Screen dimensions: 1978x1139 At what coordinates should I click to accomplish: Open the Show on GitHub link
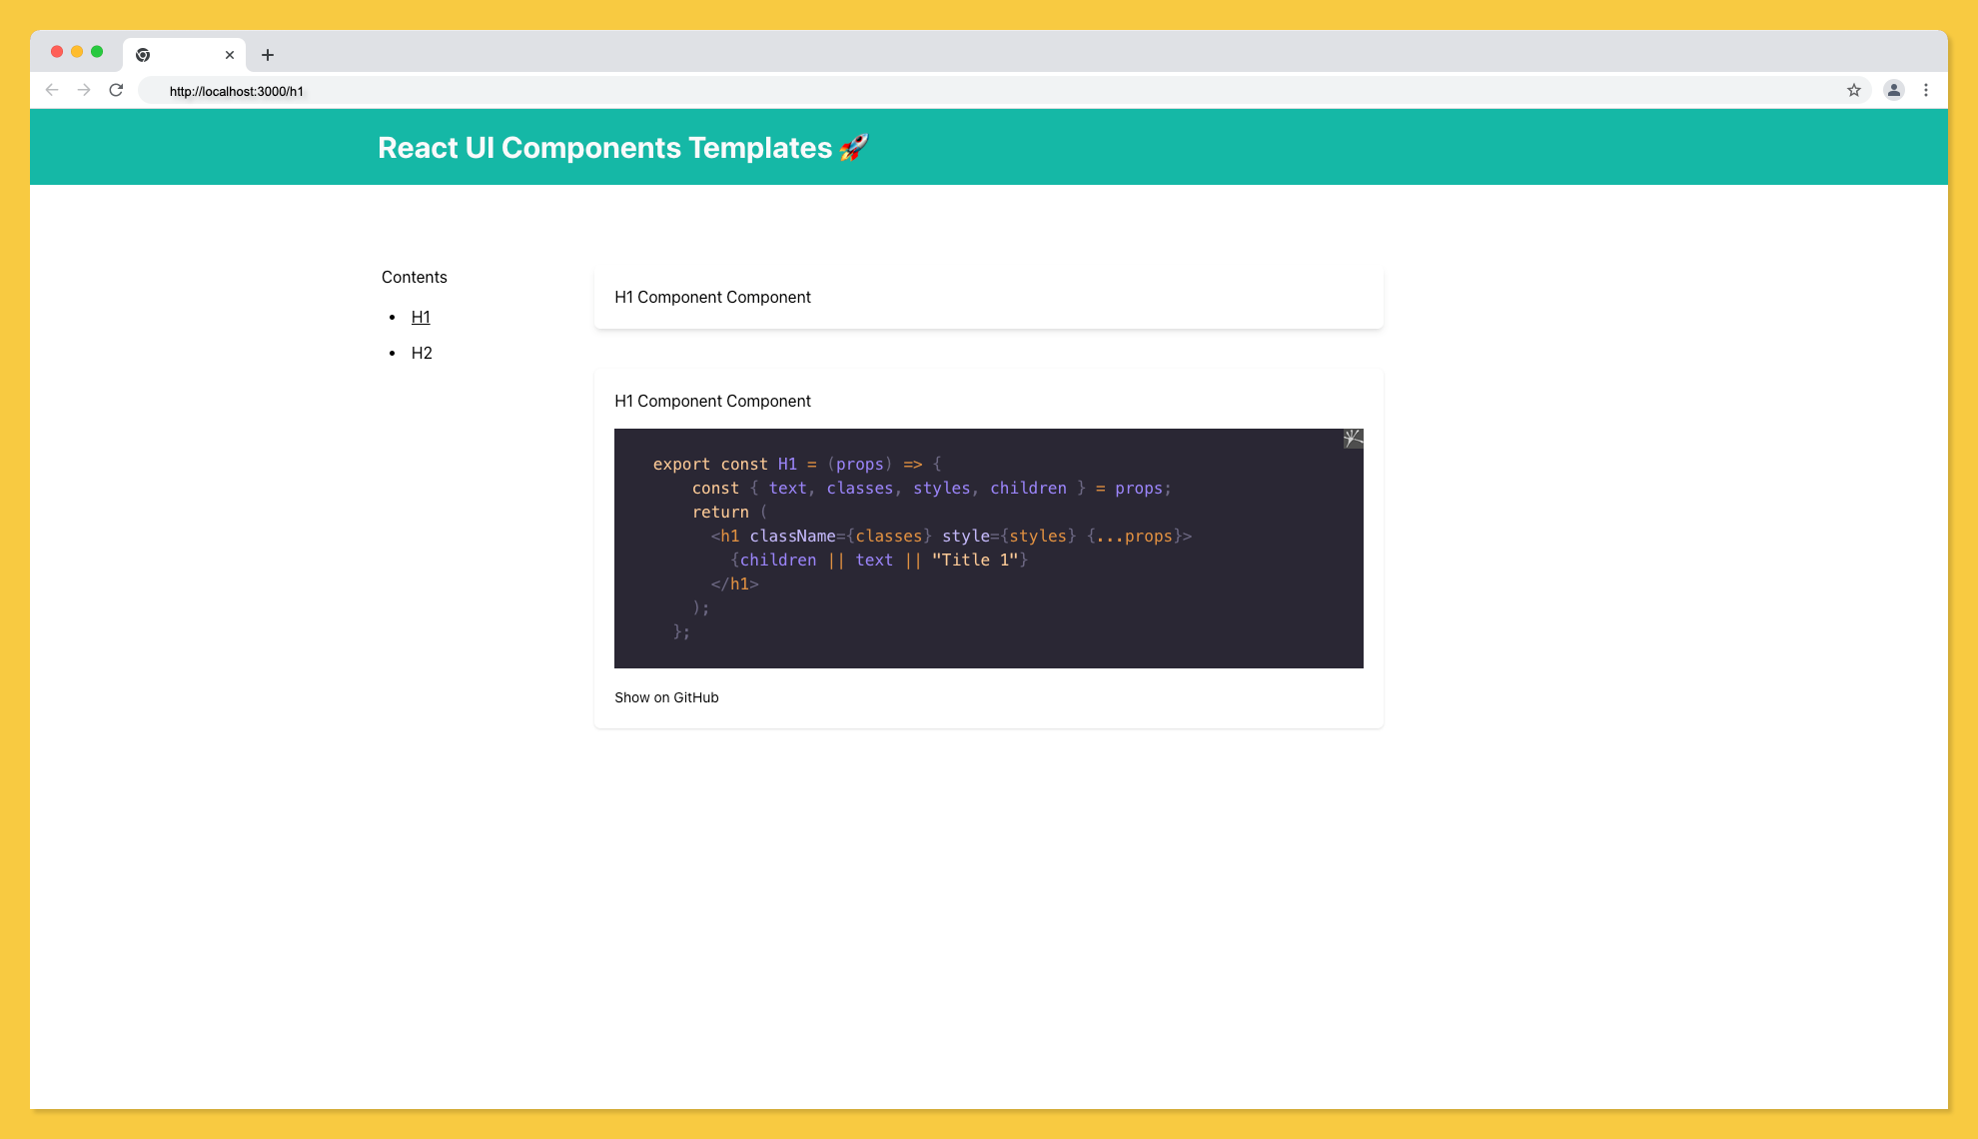(666, 697)
